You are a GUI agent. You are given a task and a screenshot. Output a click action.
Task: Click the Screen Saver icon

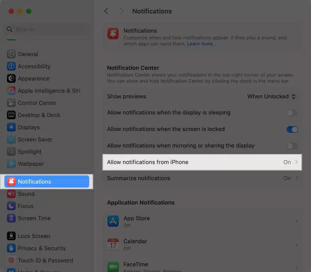click(11, 140)
